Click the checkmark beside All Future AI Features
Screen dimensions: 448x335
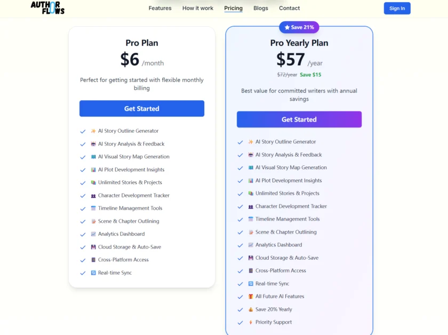240,296
